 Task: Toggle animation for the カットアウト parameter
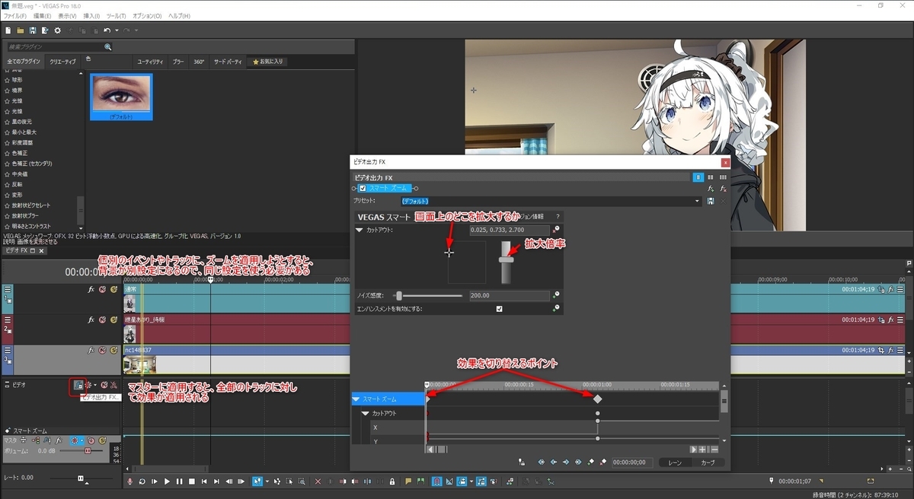click(x=556, y=230)
